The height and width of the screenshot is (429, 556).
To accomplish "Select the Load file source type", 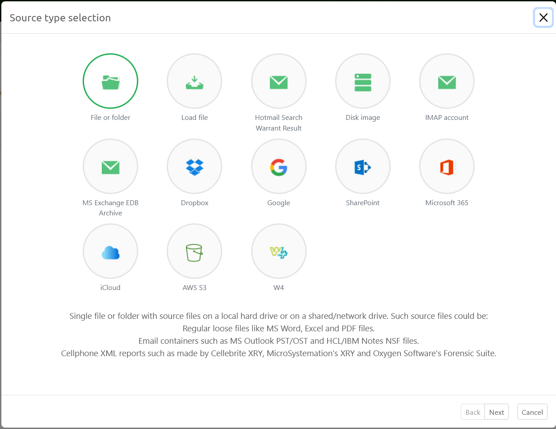I will (194, 81).
